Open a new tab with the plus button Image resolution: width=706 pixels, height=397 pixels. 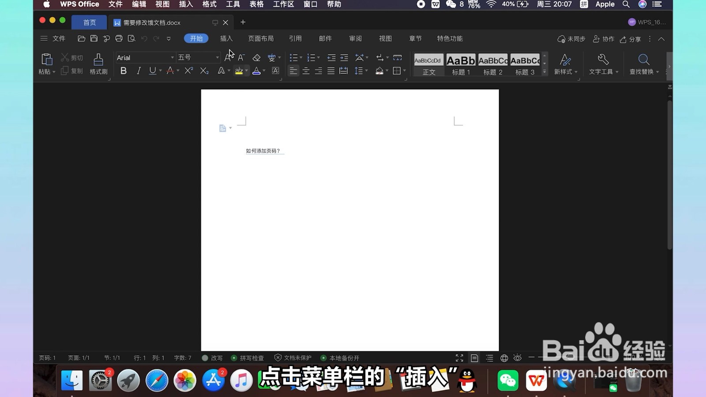click(243, 22)
